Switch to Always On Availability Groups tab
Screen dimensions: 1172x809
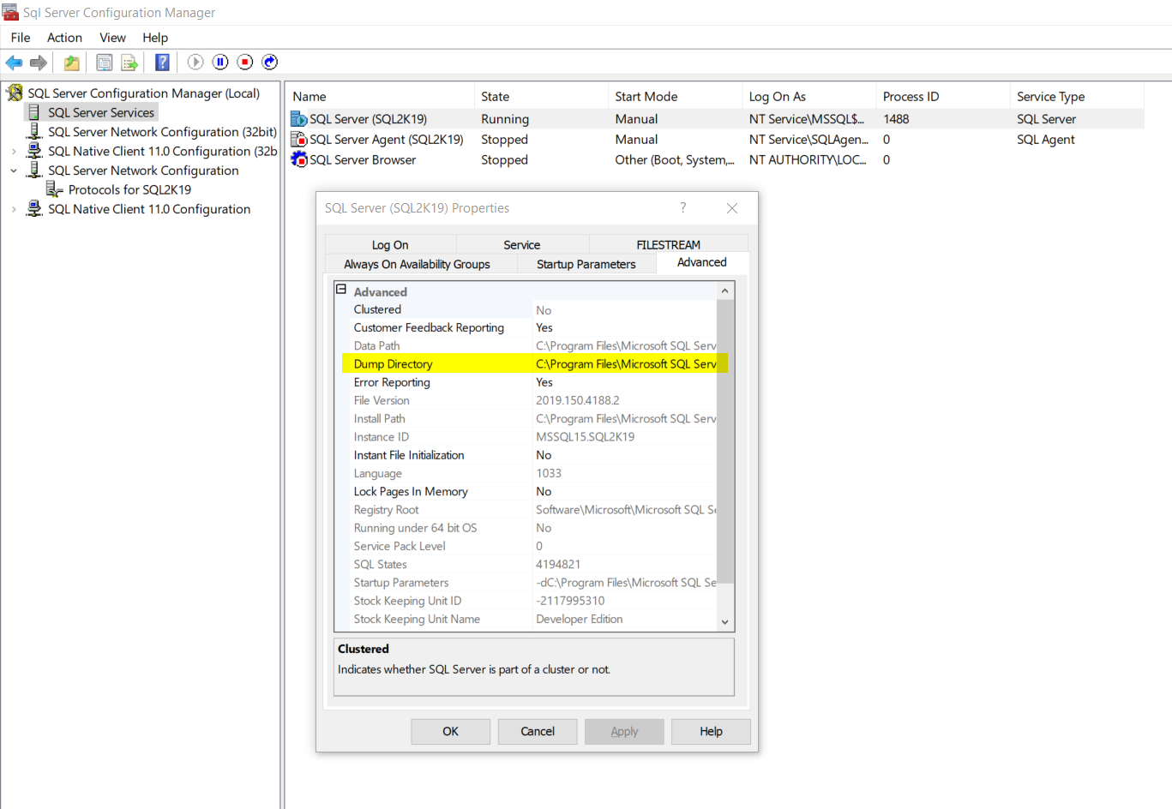417,264
